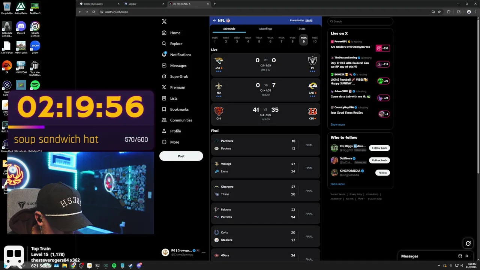Open Discord desktop shortcut
The width and height of the screenshot is (480, 270).
[x=21, y=28]
